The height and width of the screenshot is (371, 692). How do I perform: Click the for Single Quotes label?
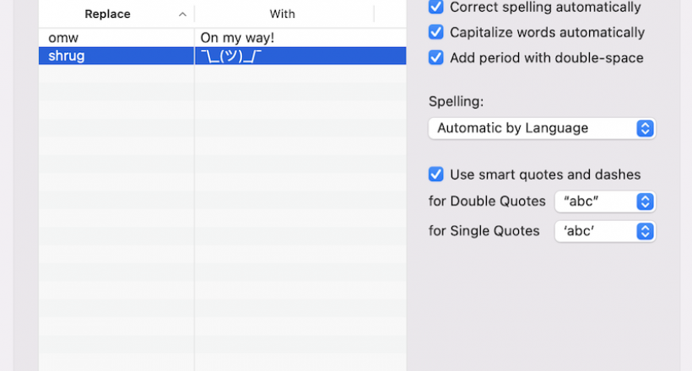(484, 231)
